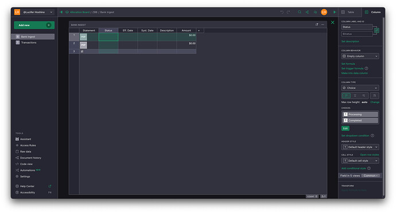Click the document home icon beside Allocation Board
Image resolution: width=396 pixels, height=213 pixels.
pos(67,12)
